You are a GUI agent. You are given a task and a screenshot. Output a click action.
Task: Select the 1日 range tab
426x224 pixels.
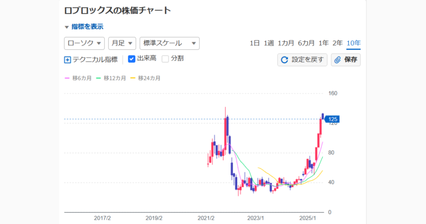coord(255,43)
